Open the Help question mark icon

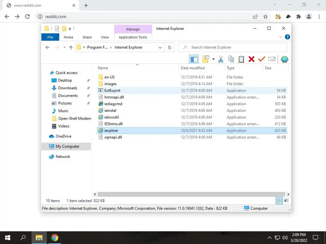pos(287,37)
